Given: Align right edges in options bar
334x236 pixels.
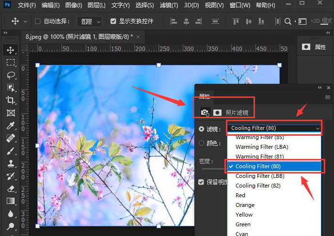Looking at the screenshot, I should pyautogui.click(x=199, y=21).
